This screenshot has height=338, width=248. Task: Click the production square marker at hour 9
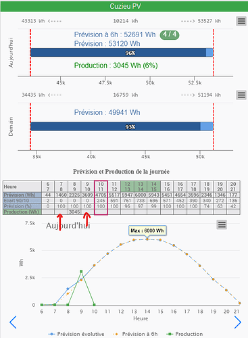81,272
